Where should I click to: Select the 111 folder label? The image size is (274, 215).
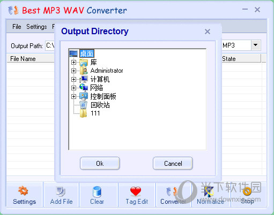(95, 113)
